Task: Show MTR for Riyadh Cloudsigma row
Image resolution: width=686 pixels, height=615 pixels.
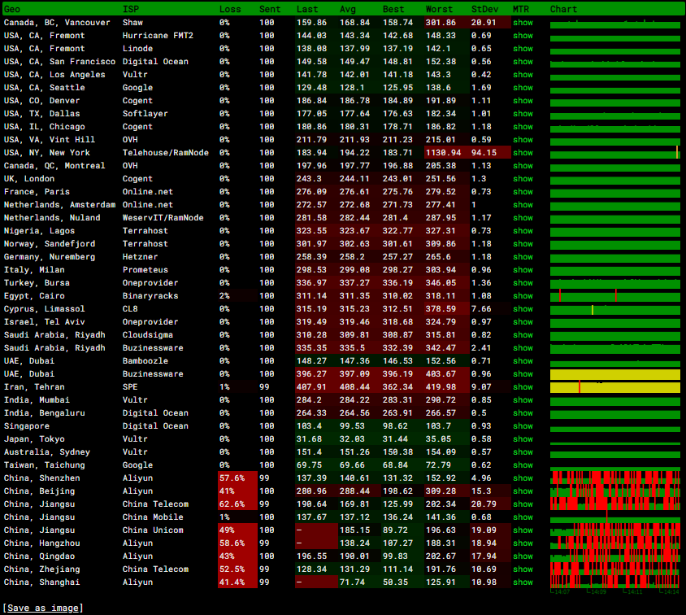Action: 523,335
